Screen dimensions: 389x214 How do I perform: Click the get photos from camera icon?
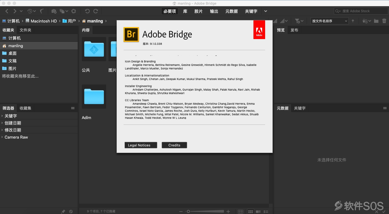coord(54,11)
